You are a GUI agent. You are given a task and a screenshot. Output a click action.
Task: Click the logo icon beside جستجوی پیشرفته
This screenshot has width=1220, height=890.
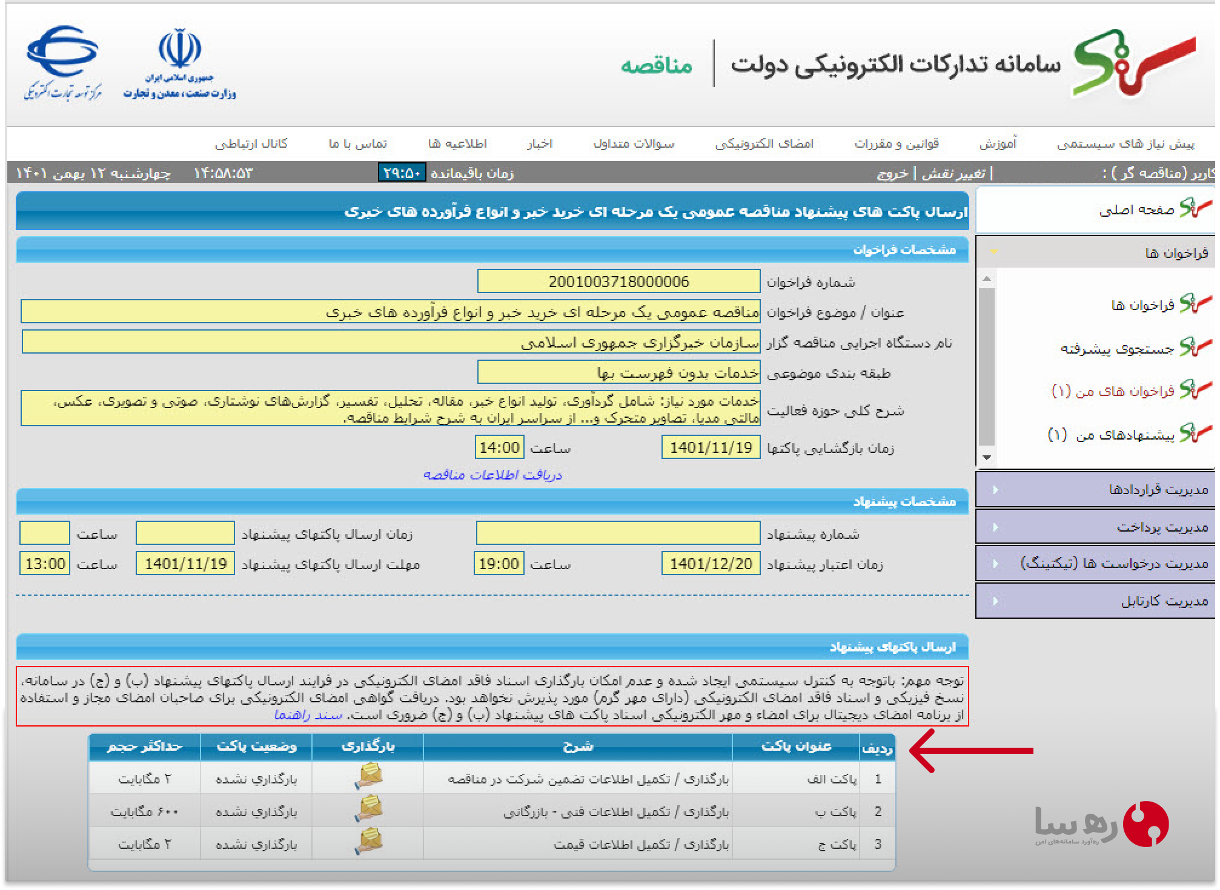1195,348
